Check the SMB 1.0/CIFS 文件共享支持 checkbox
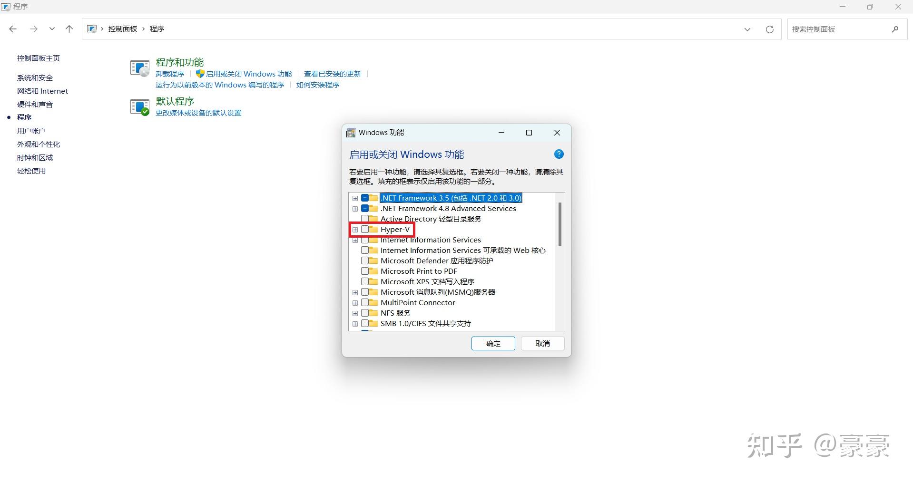 [365, 323]
